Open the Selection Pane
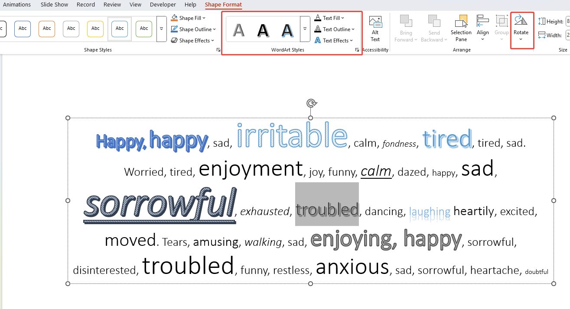This screenshot has width=570, height=309. [x=461, y=28]
